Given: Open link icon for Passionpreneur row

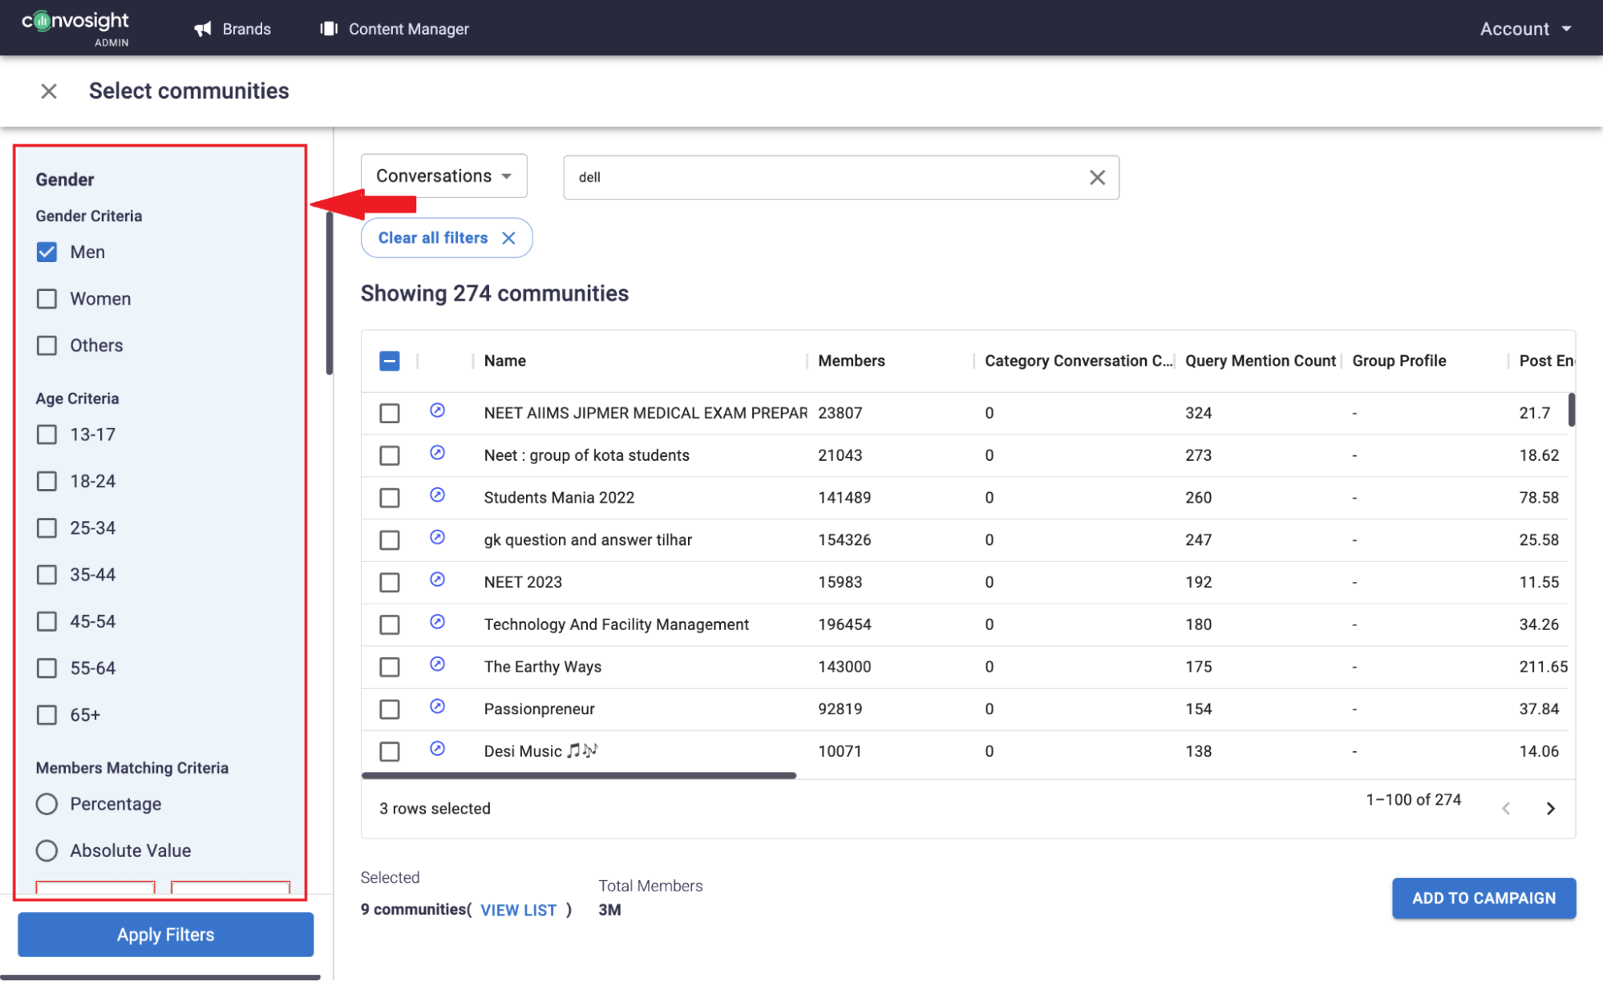Looking at the screenshot, I should (x=437, y=707).
